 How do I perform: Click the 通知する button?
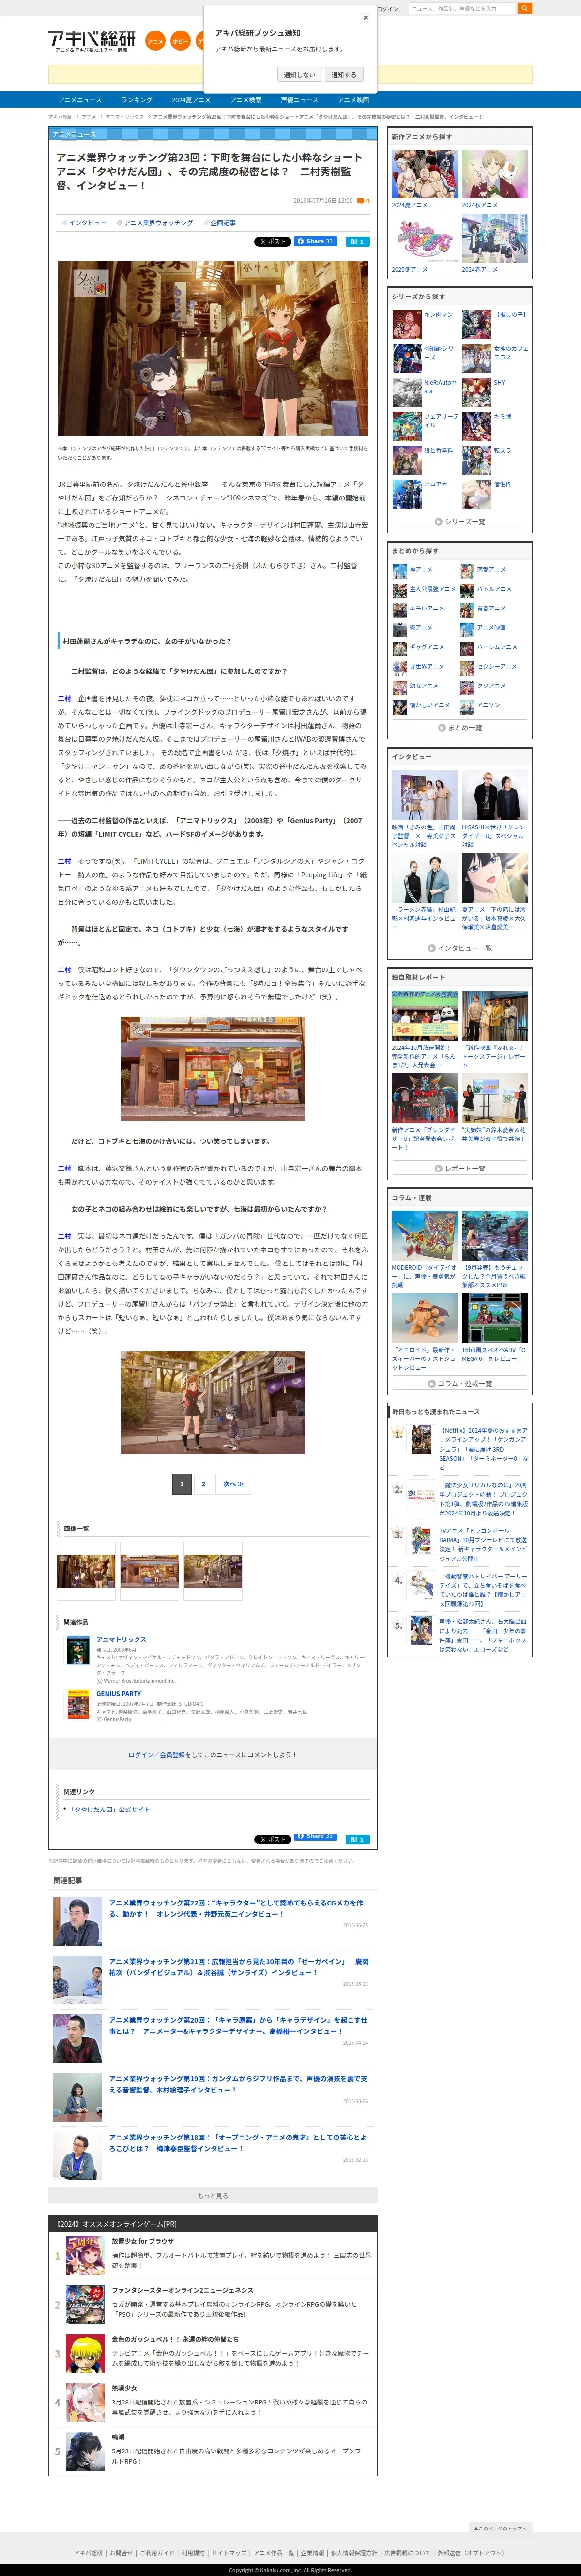[x=344, y=74]
